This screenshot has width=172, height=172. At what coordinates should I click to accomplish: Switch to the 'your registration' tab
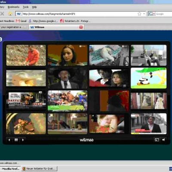tap(13, 27)
